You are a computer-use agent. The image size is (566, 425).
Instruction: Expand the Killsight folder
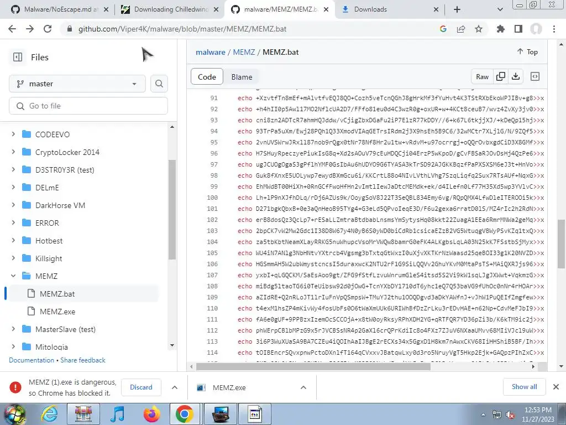coord(13,258)
